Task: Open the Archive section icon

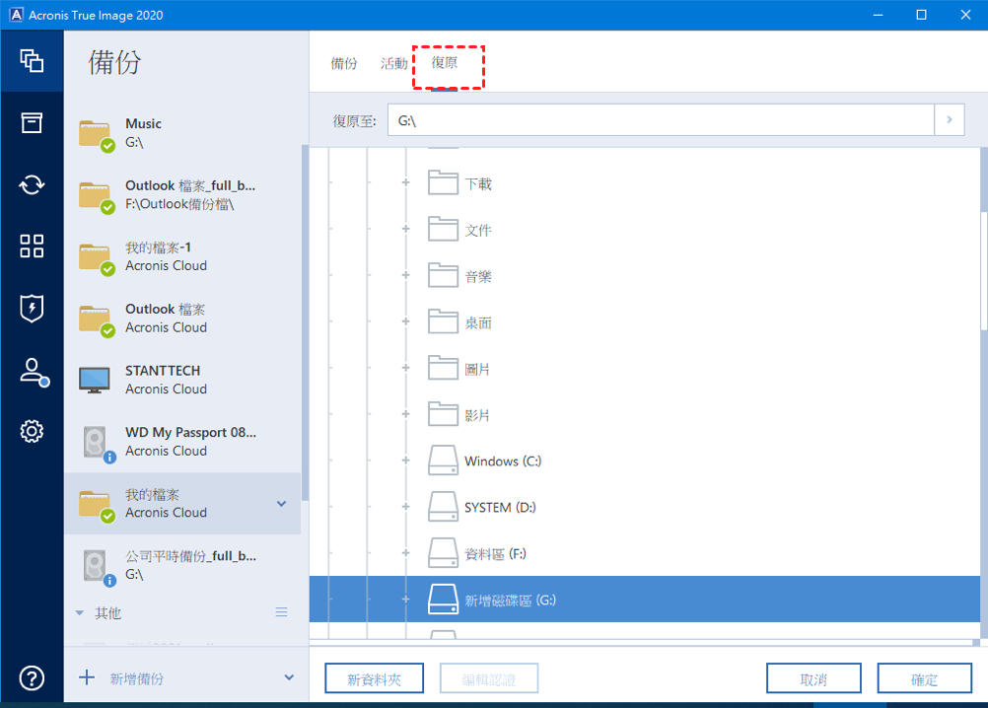Action: coord(32,122)
